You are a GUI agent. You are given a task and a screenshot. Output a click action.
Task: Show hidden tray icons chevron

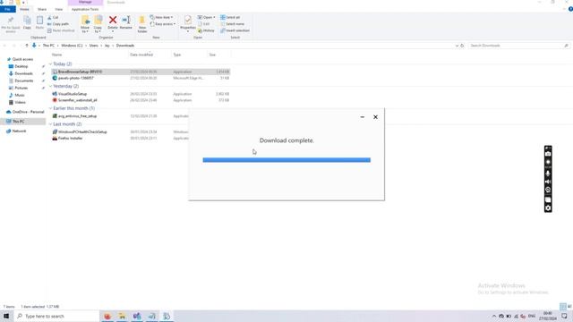click(x=494, y=316)
